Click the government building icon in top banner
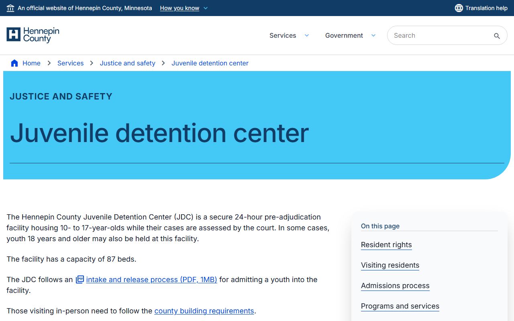 coord(10,8)
